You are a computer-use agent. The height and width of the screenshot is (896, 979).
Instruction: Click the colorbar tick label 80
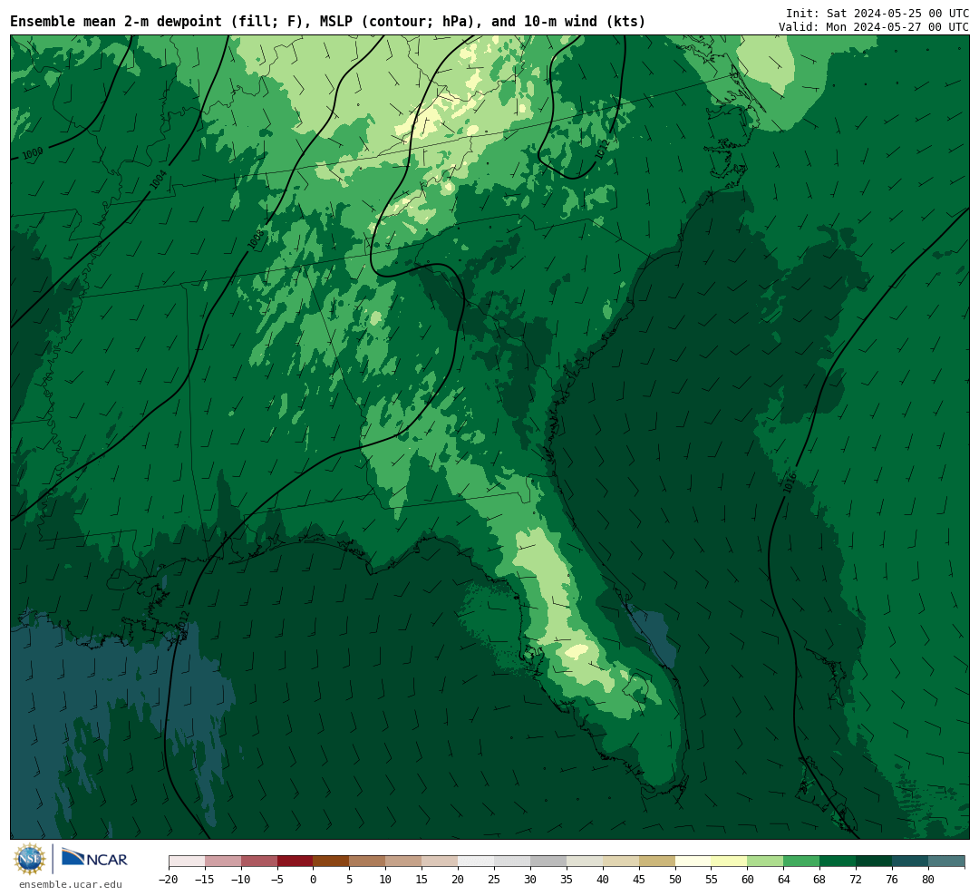click(x=929, y=879)
